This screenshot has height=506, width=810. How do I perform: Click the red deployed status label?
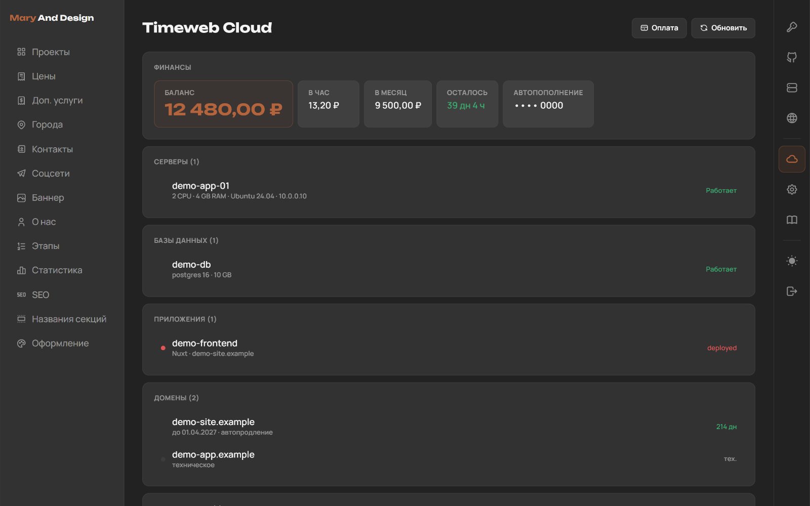pyautogui.click(x=722, y=348)
